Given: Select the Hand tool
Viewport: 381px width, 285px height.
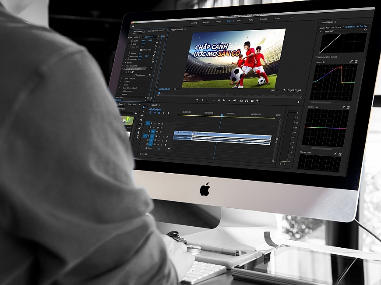Looking at the screenshot, I should pos(138,133).
